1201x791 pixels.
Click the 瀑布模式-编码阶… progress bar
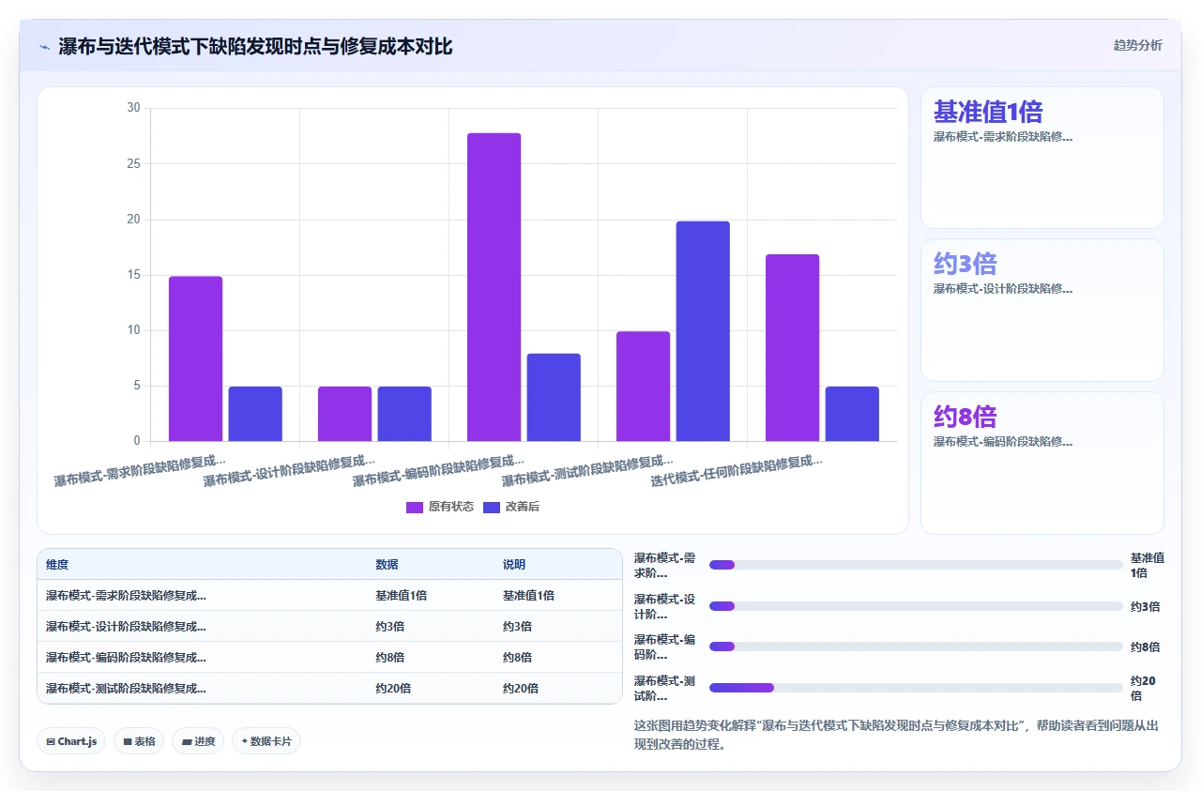point(916,646)
